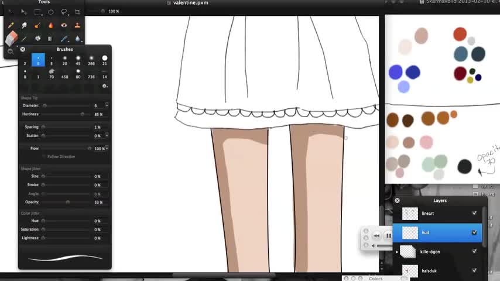Select the Move tool with arrow cursor

[x=24, y=12]
